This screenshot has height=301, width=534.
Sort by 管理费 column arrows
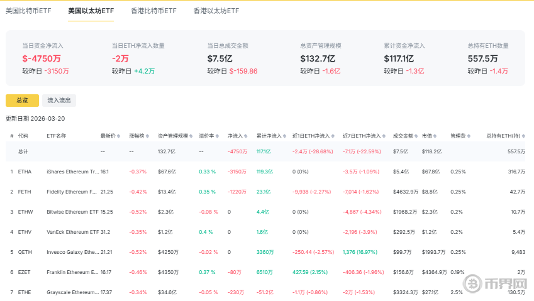point(469,136)
